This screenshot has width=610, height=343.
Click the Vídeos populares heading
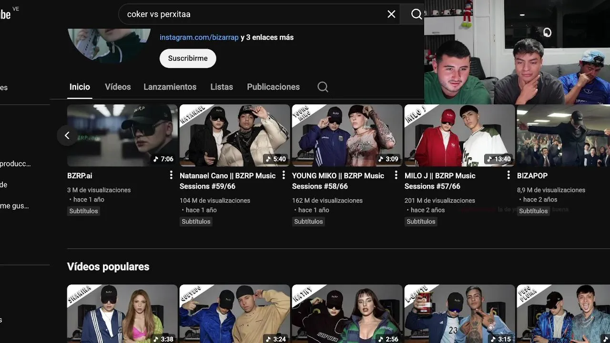click(x=108, y=267)
